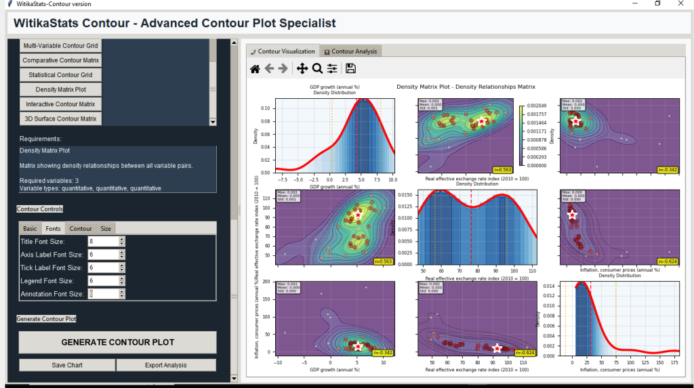Click the Export Analysis button
The width and height of the screenshot is (694, 388).
166,365
